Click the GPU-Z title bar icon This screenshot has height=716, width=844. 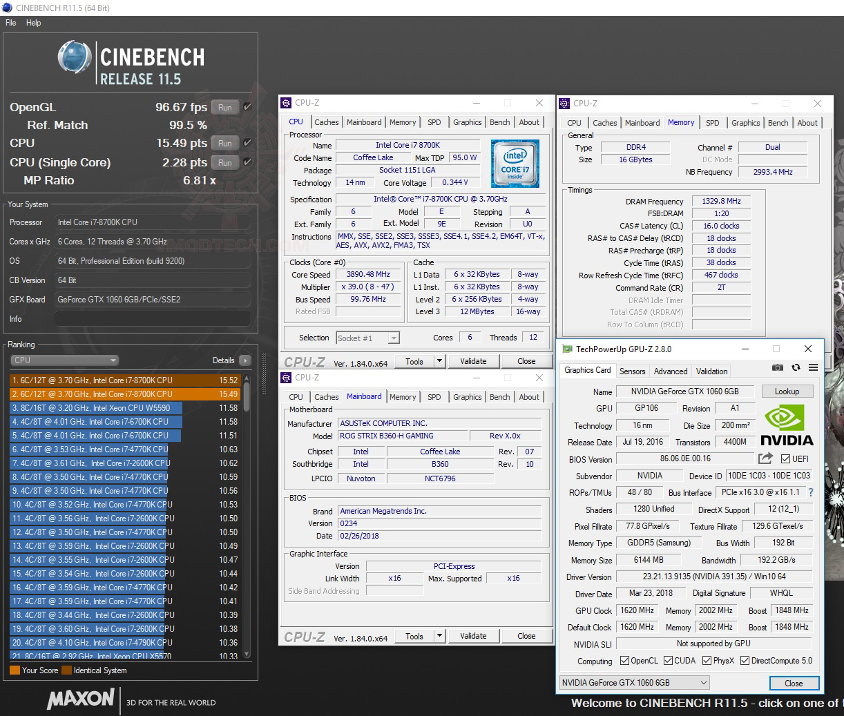[567, 349]
